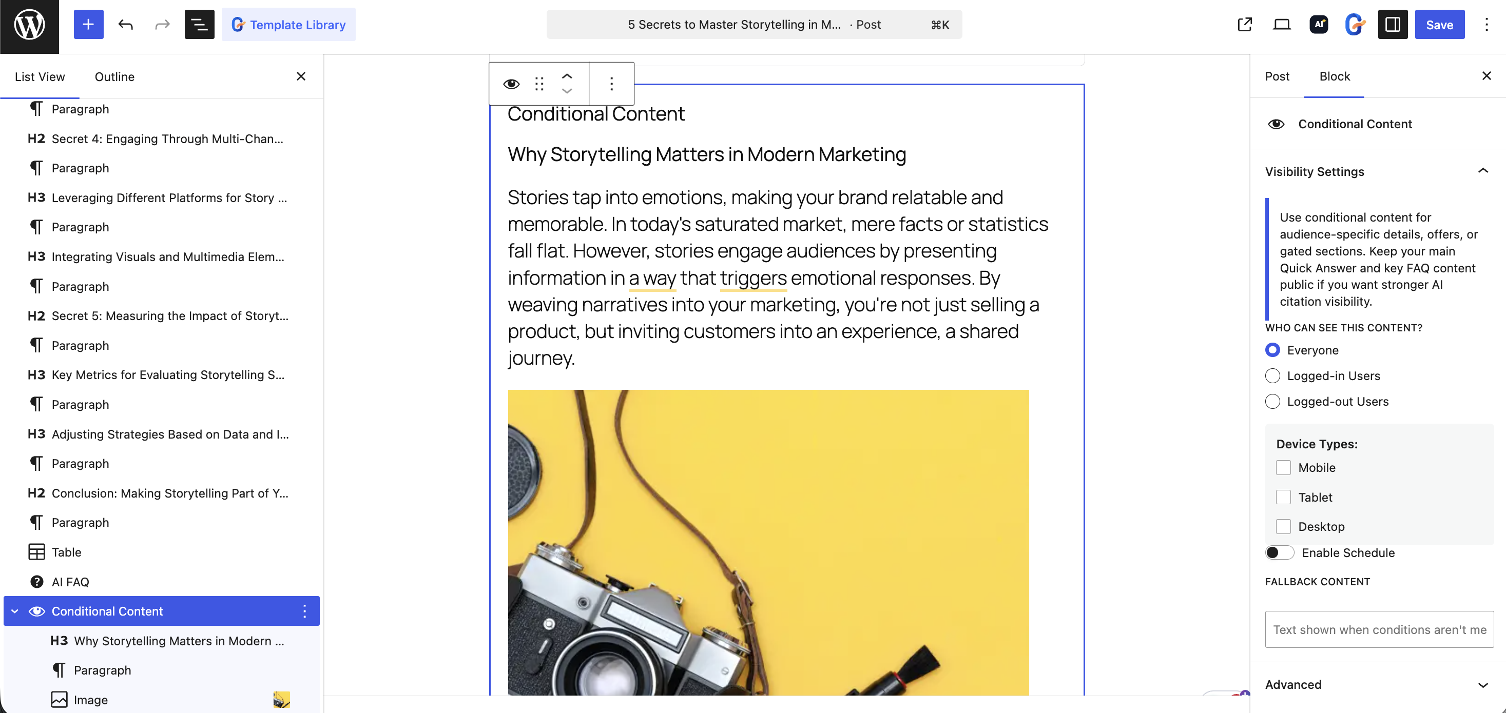The height and width of the screenshot is (713, 1506).
Task: Toggle the document overview list icon
Action: pyautogui.click(x=199, y=25)
